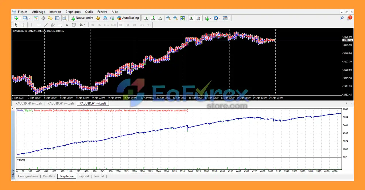Toggle the AutoTrading button
The image size is (365, 190).
coord(128,18)
